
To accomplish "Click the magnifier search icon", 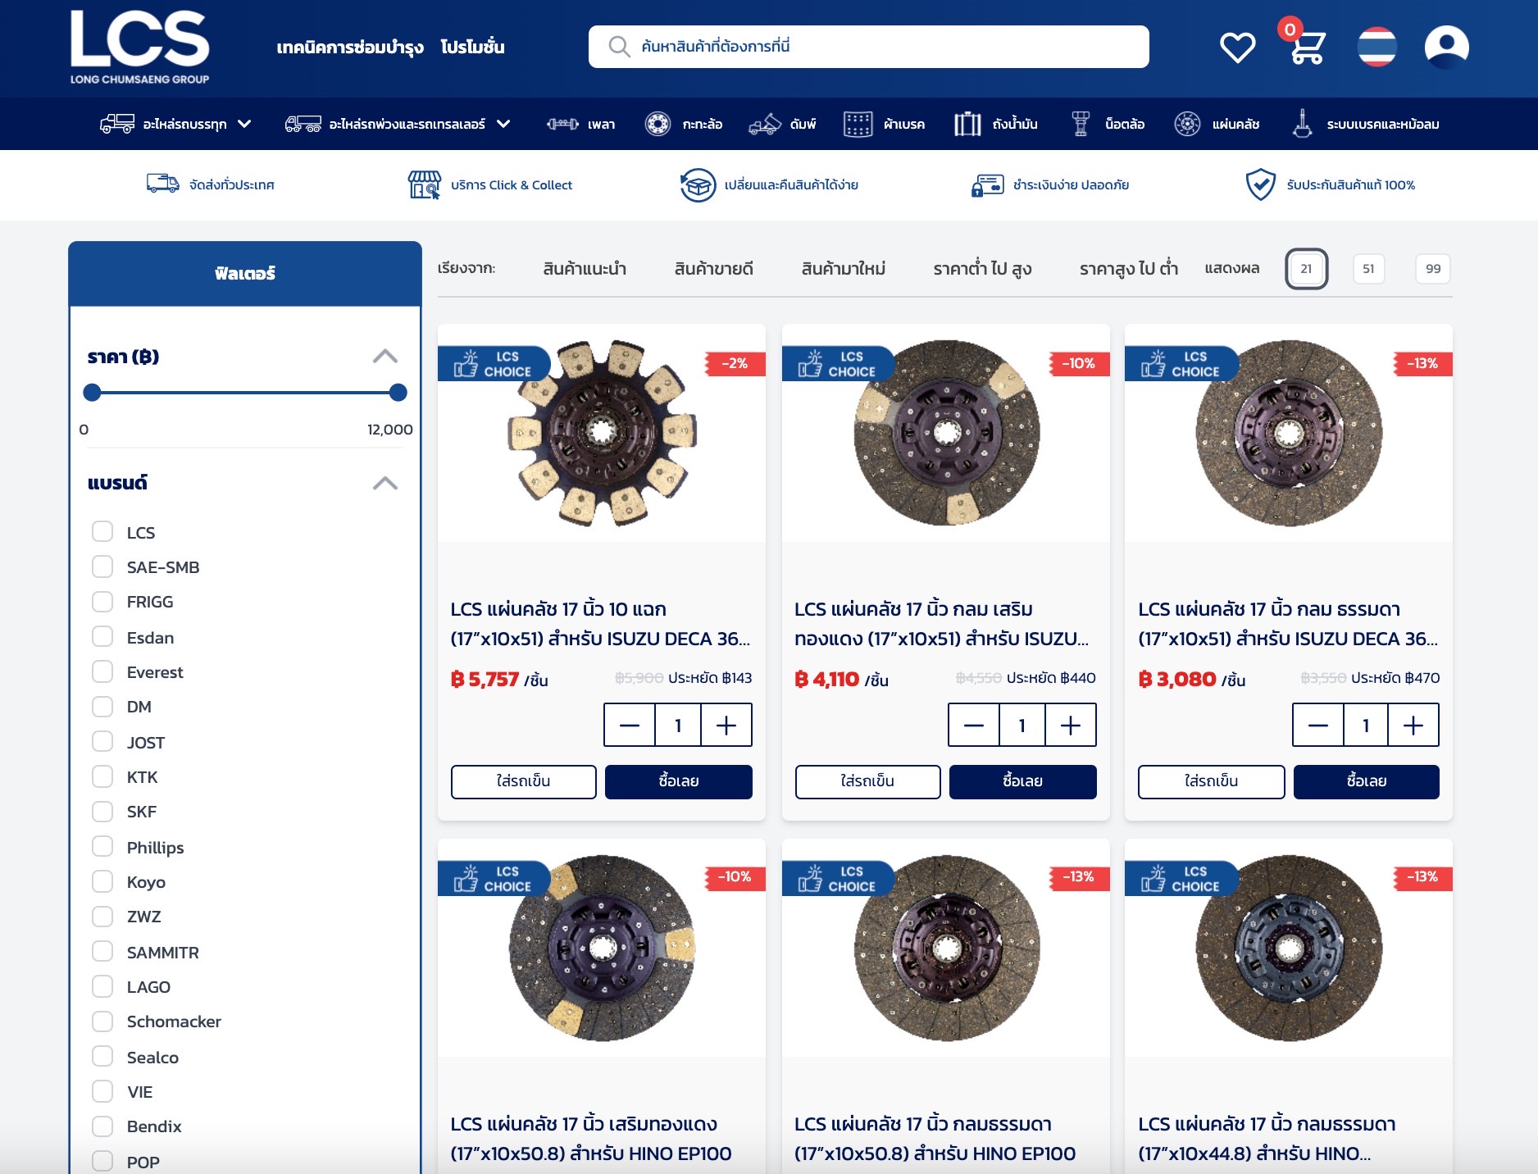I will point(619,47).
